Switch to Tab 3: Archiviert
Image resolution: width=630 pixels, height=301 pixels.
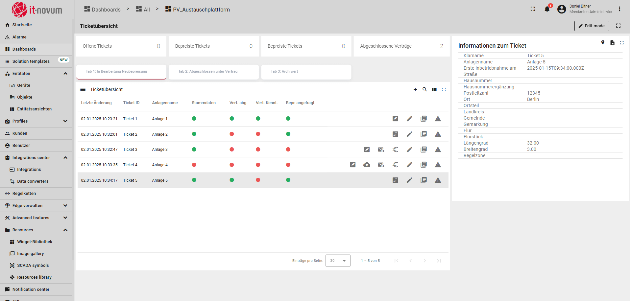coord(306,72)
